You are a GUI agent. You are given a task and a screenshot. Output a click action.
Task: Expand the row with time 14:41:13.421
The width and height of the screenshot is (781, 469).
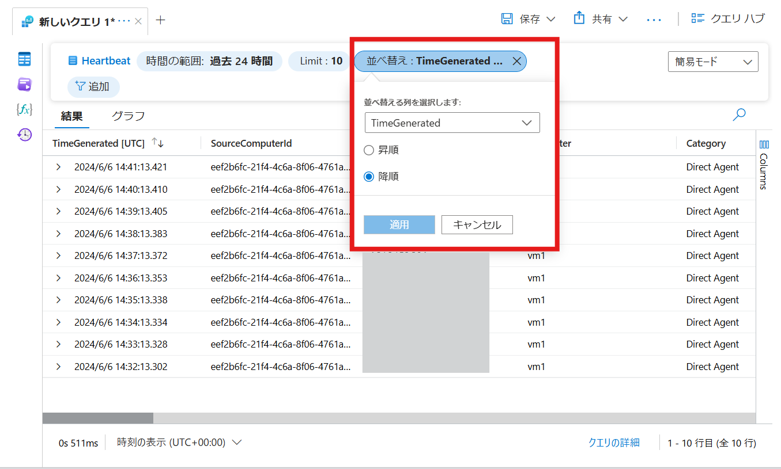pos(58,167)
